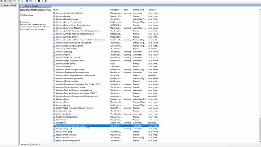Screen dimensions: 261x147
Task: Click the gear icon beside Windows Installer
Action: tap(54, 66)
